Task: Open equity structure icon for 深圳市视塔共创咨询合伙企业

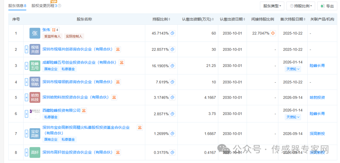Action: click(x=118, y=49)
